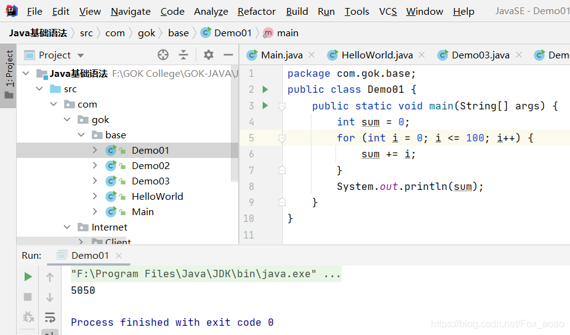Expand the HelloWorld class node
The height and width of the screenshot is (335, 570).
pos(95,196)
